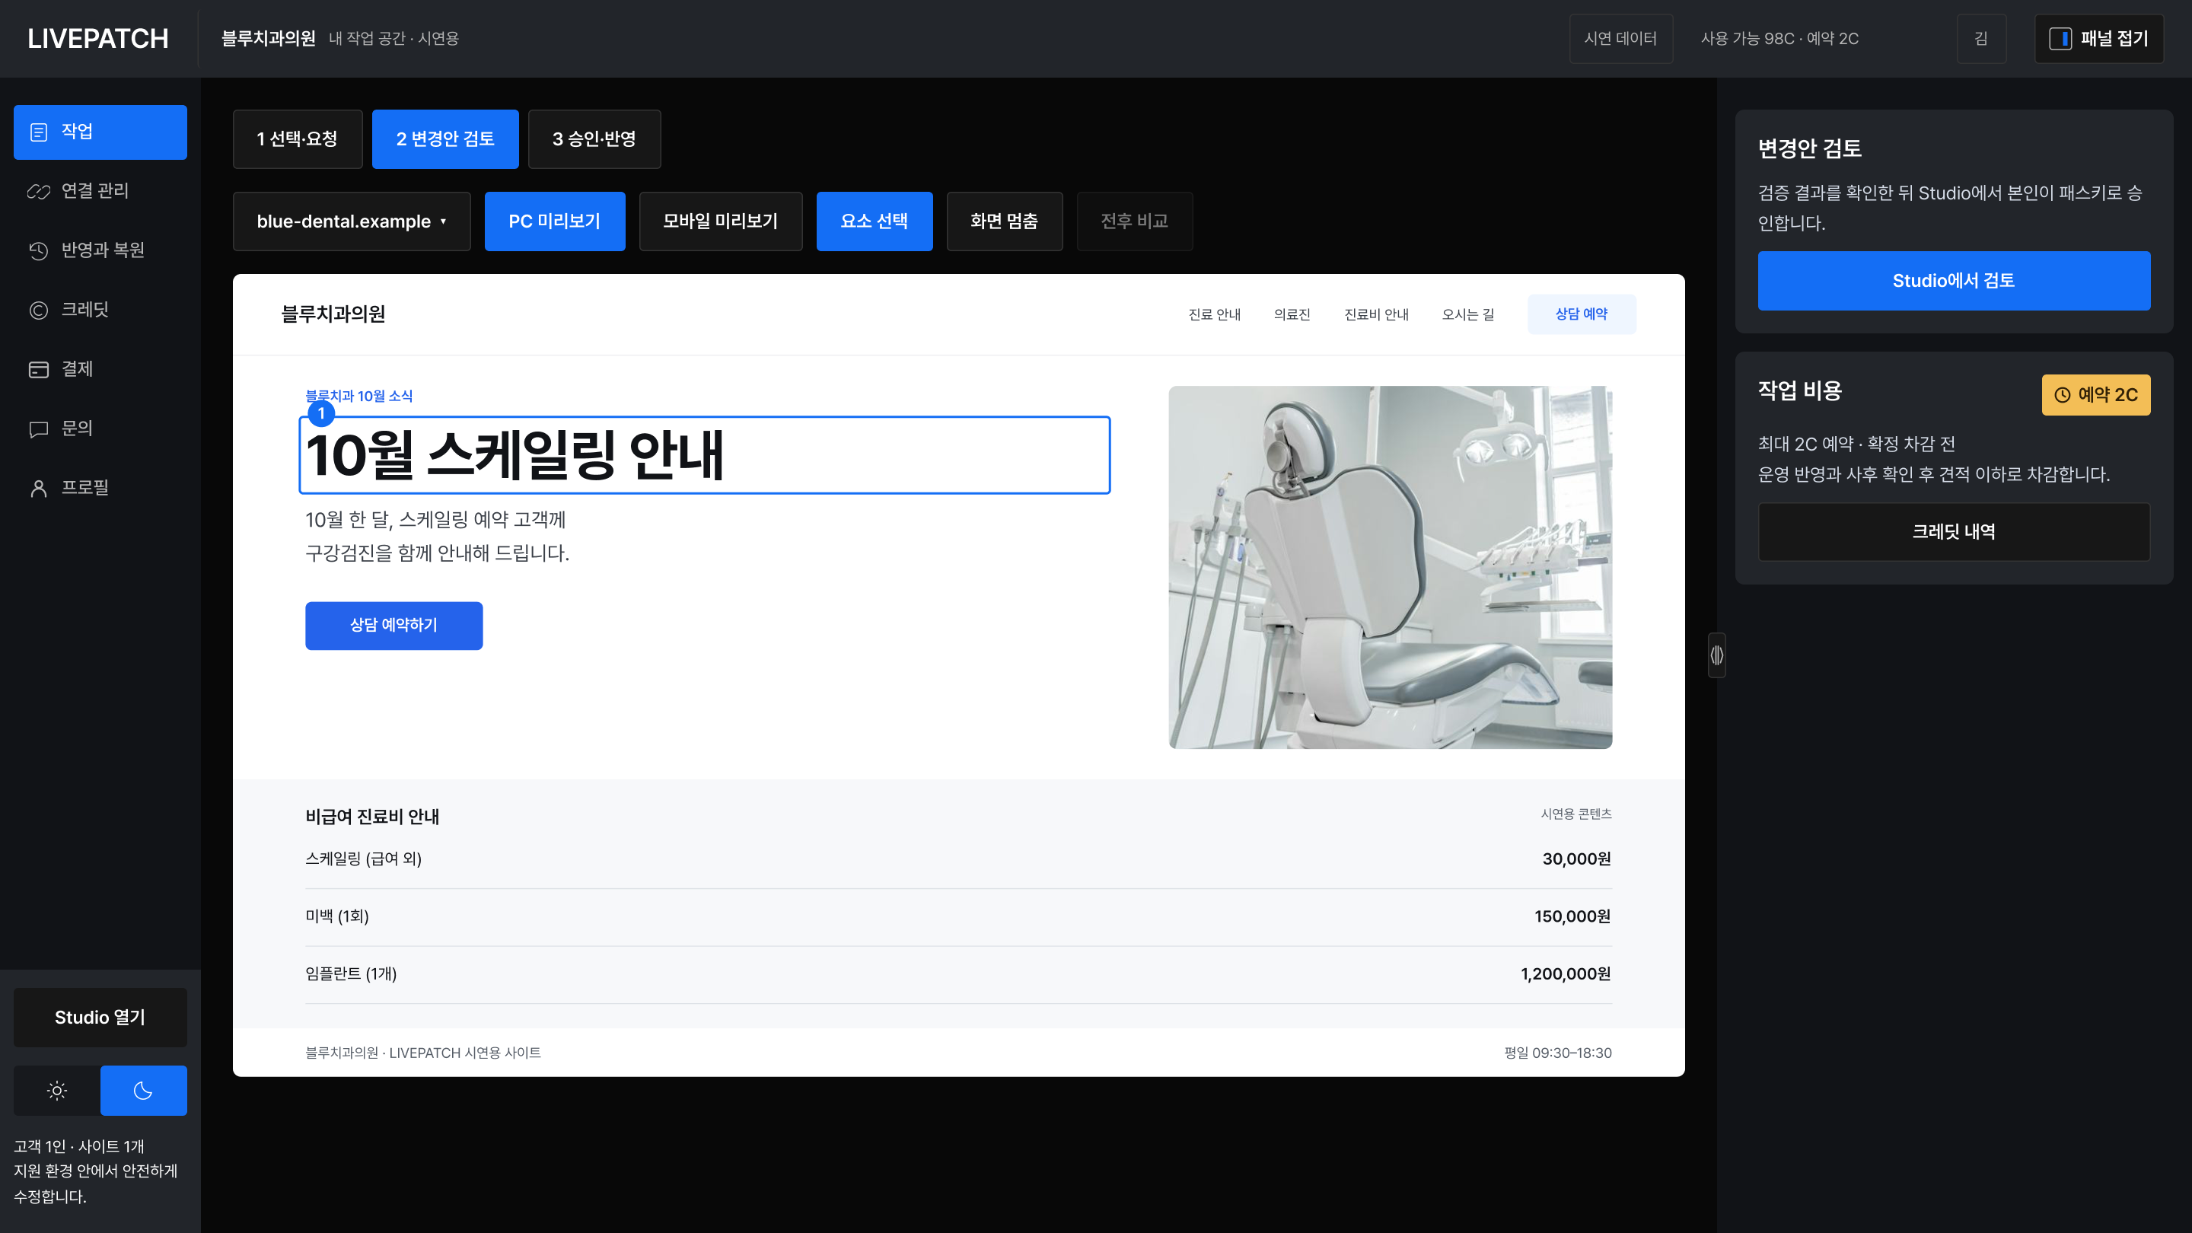Click the dental chair image
Image resolution: width=2192 pixels, height=1233 pixels.
[1391, 568]
